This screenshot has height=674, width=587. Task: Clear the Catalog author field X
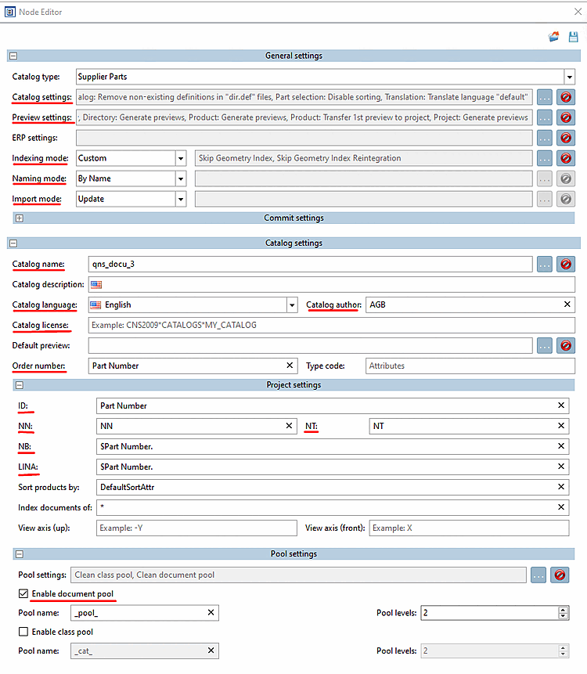567,305
